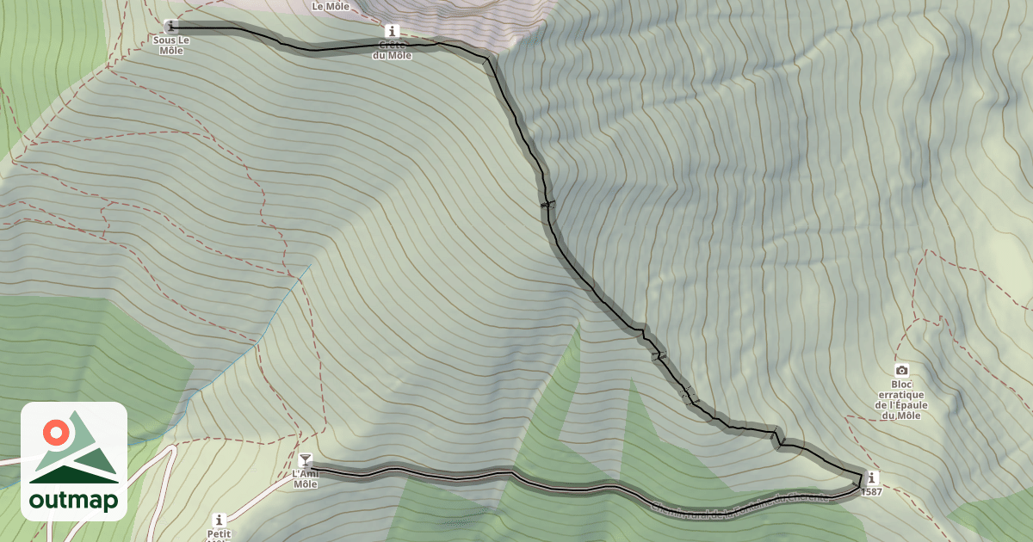Viewport: 1033px width, 542px height.
Task: Select the Petit Môle info marker
Action: coord(219,520)
